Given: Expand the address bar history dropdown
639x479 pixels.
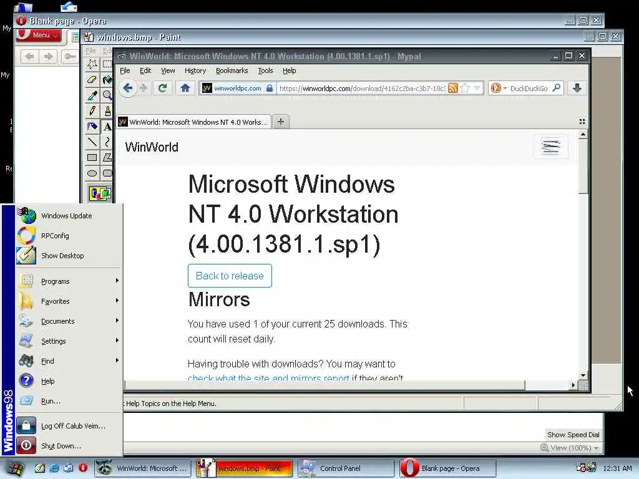Looking at the screenshot, I should pos(477,88).
